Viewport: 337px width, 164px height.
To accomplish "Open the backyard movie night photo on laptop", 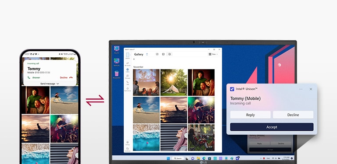I will click(201, 138).
